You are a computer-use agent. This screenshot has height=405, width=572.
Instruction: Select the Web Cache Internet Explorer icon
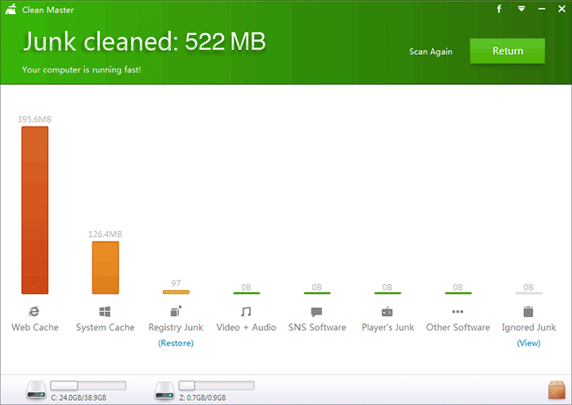pyautogui.click(x=34, y=311)
